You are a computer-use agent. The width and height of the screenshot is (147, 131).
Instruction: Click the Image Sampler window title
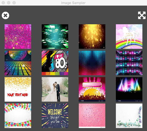click(73, 3)
